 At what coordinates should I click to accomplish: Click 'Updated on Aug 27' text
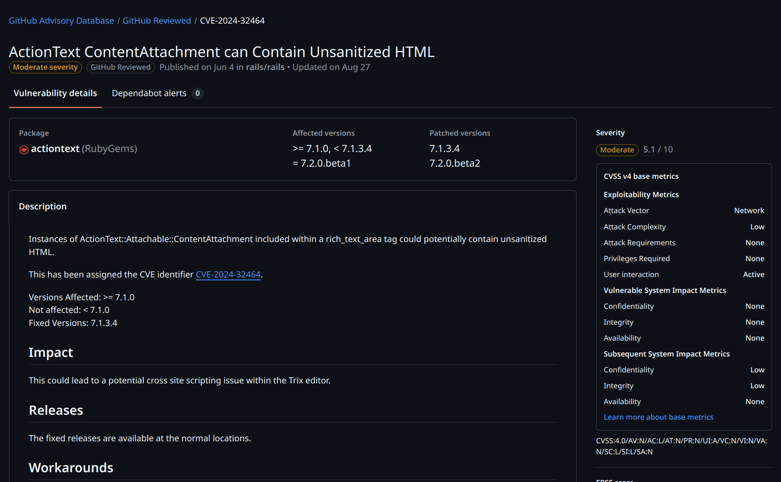pyautogui.click(x=331, y=67)
